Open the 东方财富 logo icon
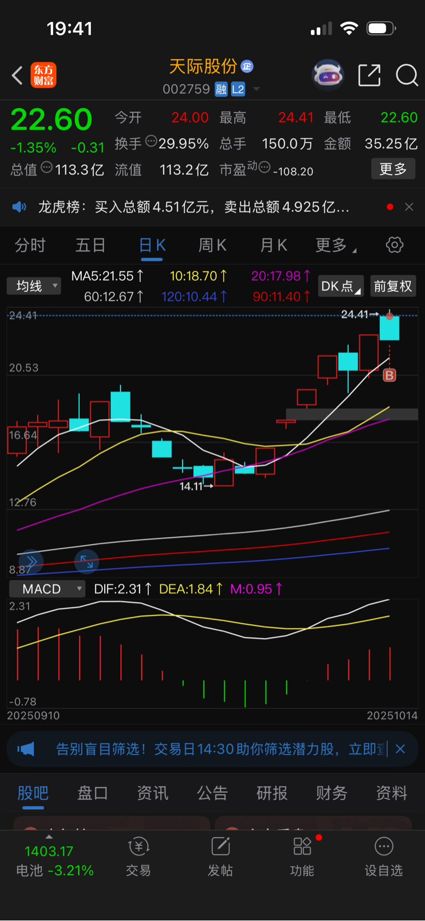The width and height of the screenshot is (425, 921). click(x=43, y=75)
